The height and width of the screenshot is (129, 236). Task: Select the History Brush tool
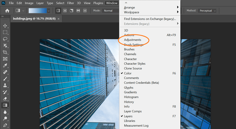tap(5, 92)
